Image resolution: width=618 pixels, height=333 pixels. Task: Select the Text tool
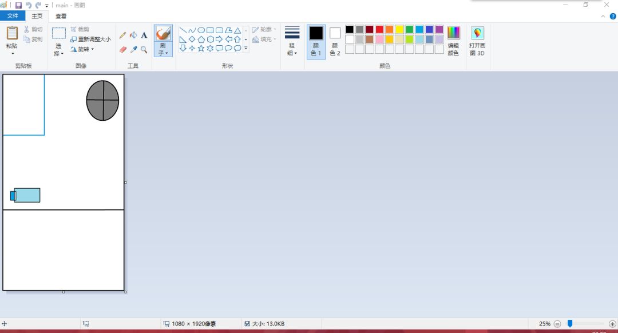pyautogui.click(x=144, y=35)
